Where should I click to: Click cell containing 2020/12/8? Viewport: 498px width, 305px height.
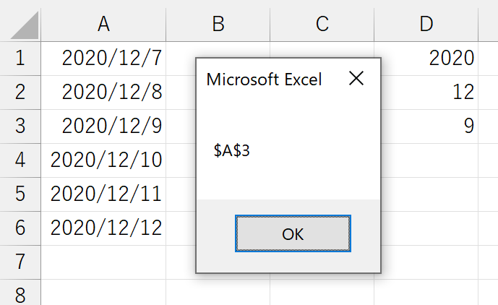pyautogui.click(x=103, y=93)
